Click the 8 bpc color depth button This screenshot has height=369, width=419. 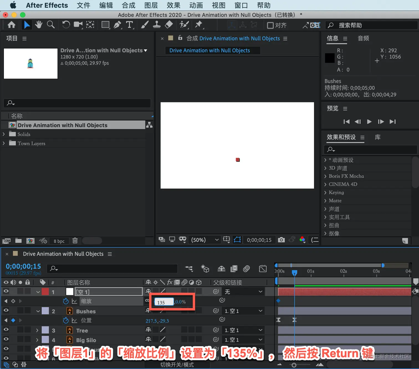coord(59,241)
